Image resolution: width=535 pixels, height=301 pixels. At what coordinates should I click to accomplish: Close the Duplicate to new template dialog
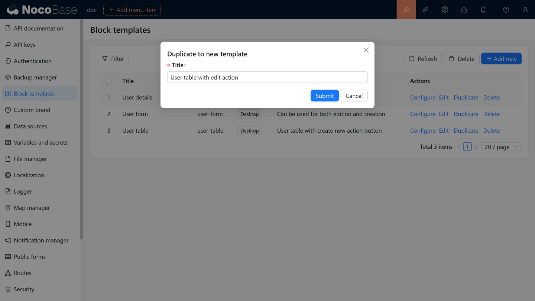366,50
